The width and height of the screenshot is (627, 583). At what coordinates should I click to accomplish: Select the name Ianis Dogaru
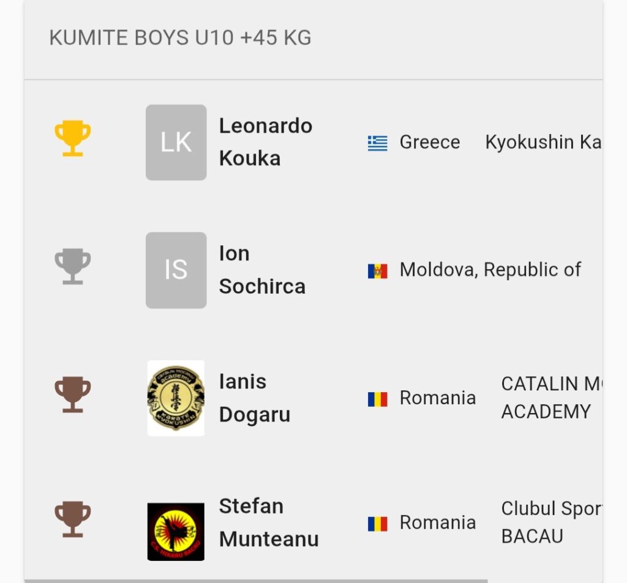point(255,398)
